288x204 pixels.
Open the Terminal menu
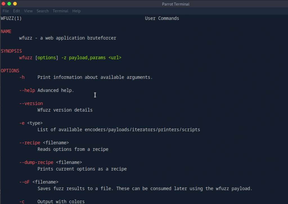click(x=60, y=11)
